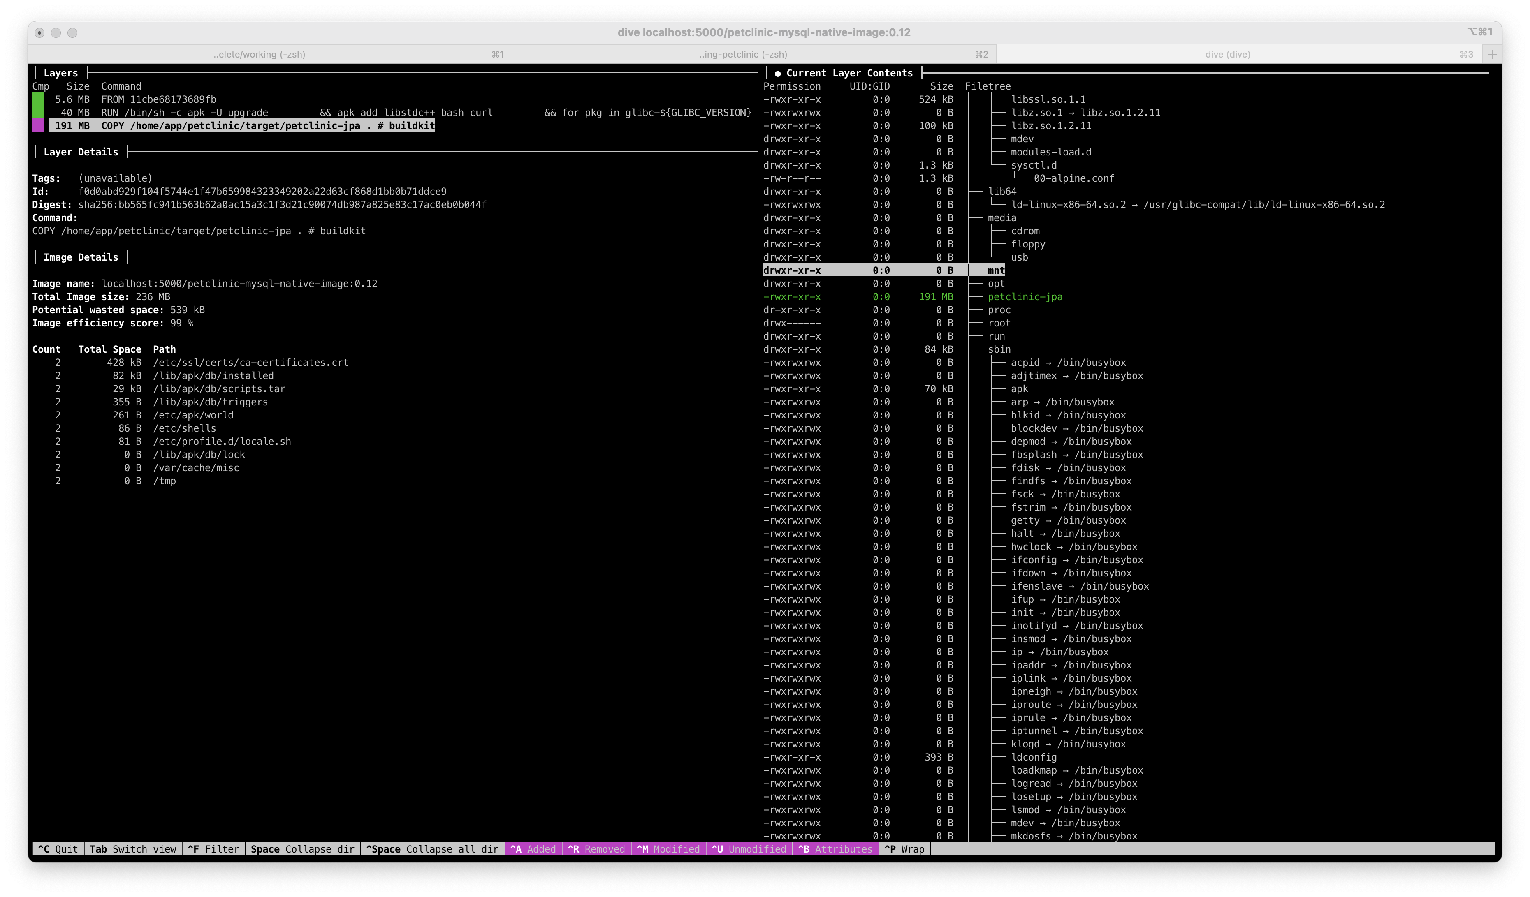
Task: Toggle the ^R Removed filter
Action: 596,848
